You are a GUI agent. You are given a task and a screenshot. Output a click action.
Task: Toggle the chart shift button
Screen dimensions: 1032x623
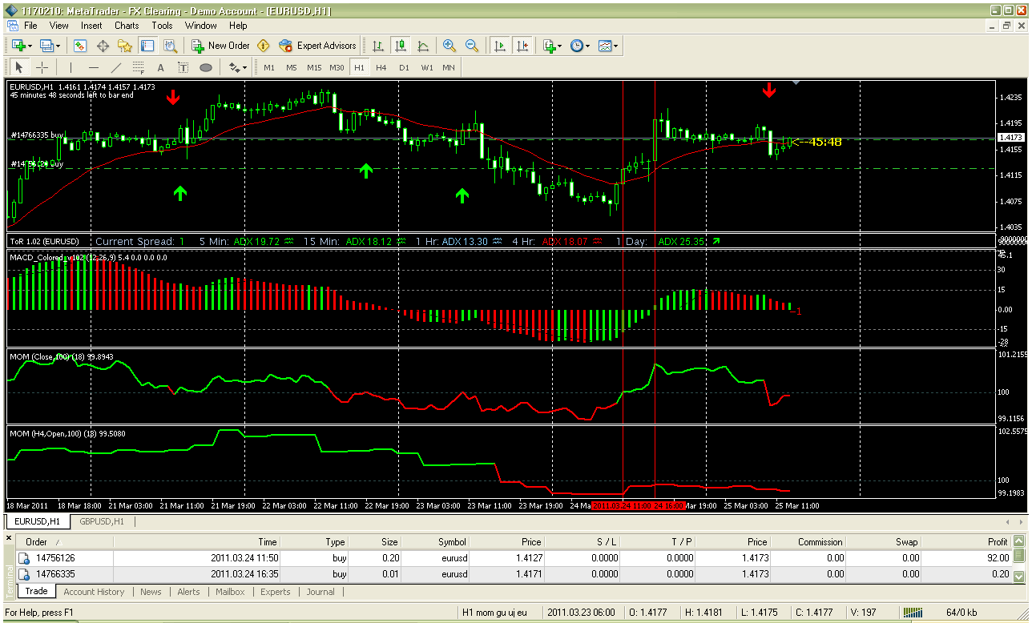522,46
